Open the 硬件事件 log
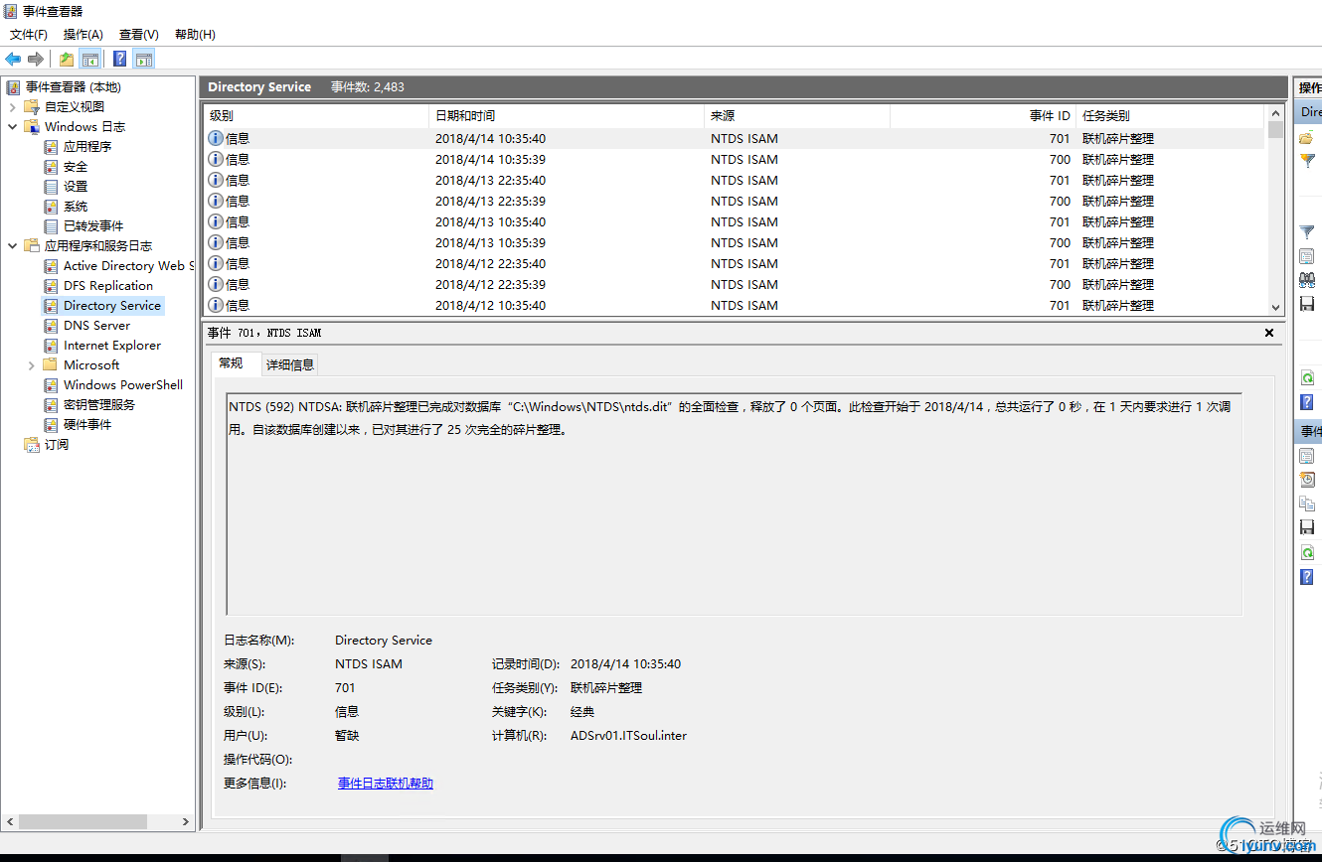Viewport: 1322px width, 862px height. [87, 424]
